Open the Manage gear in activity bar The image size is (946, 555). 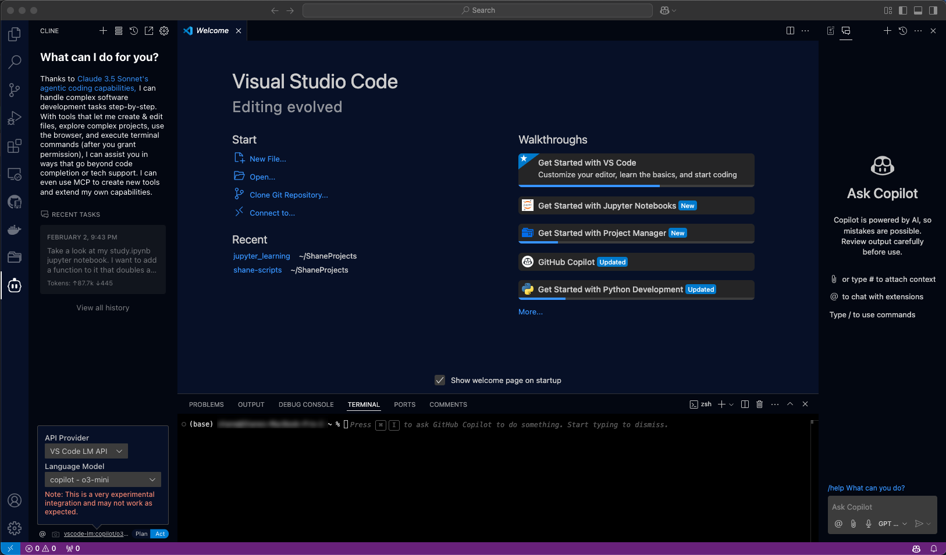pos(15,528)
